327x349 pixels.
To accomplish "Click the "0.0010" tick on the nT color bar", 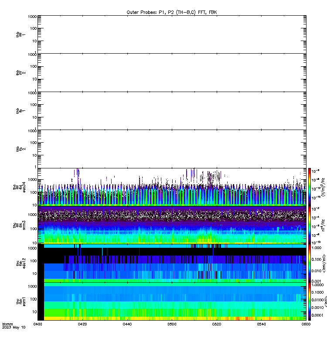I will [x=317, y=308].
